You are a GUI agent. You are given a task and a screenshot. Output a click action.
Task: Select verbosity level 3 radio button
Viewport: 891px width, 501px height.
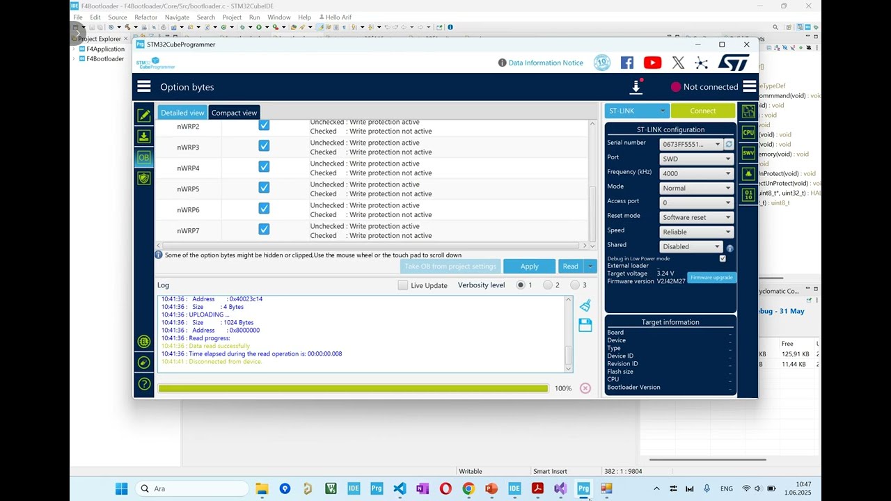(x=575, y=285)
